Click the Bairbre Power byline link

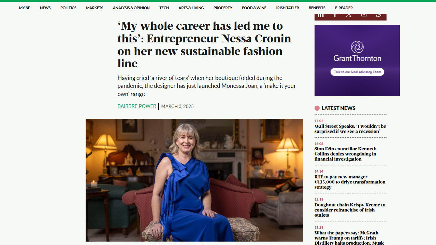(136, 106)
